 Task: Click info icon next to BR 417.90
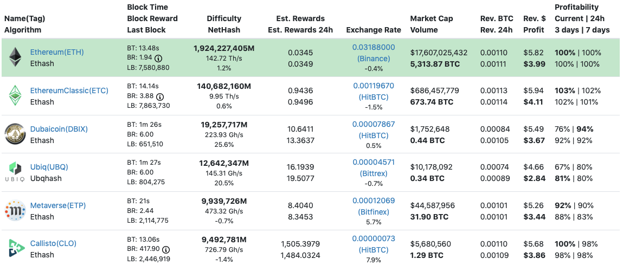pos(166,249)
